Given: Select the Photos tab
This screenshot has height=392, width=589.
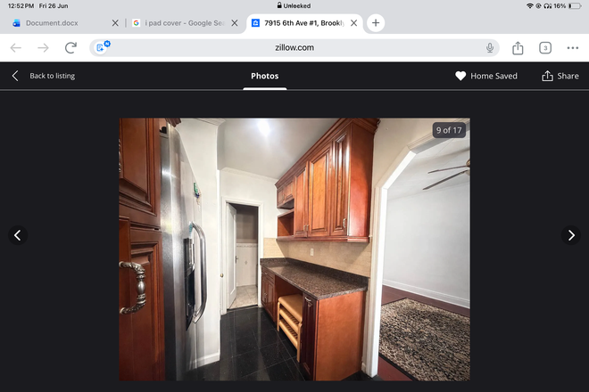Looking at the screenshot, I should pos(265,76).
